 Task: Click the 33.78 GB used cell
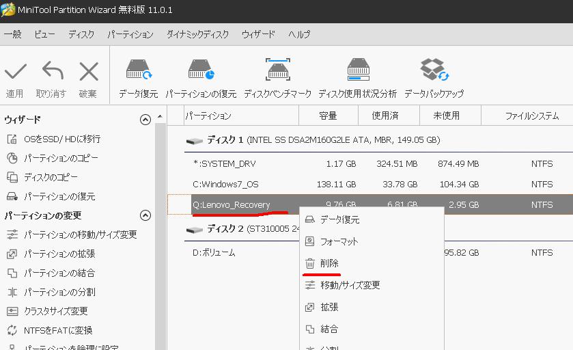point(400,185)
